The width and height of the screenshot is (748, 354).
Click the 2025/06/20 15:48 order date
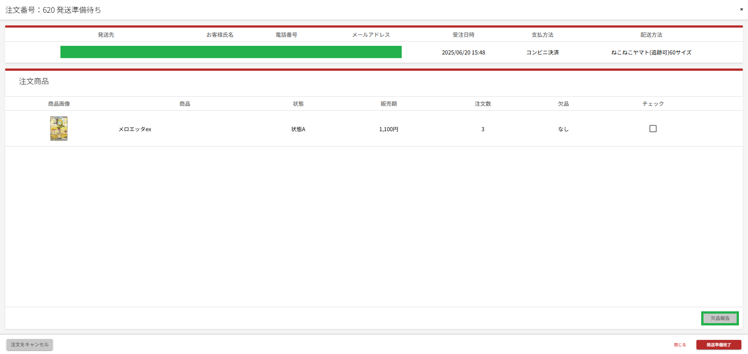(463, 53)
